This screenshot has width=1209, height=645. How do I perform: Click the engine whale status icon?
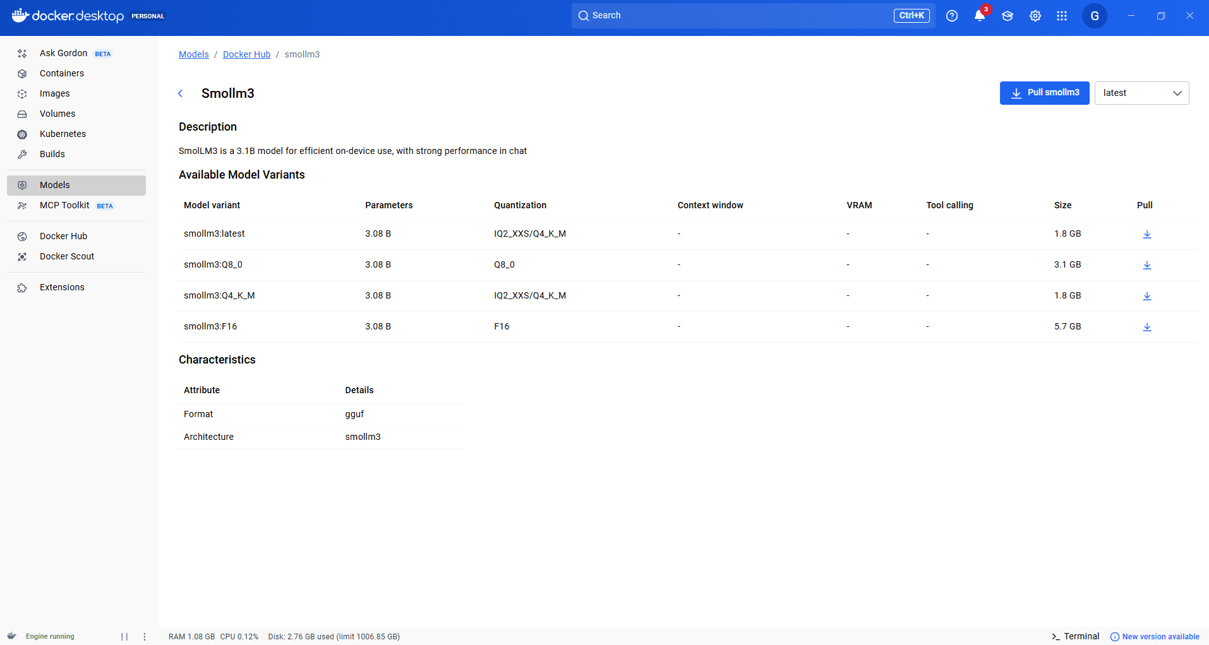[x=11, y=636]
